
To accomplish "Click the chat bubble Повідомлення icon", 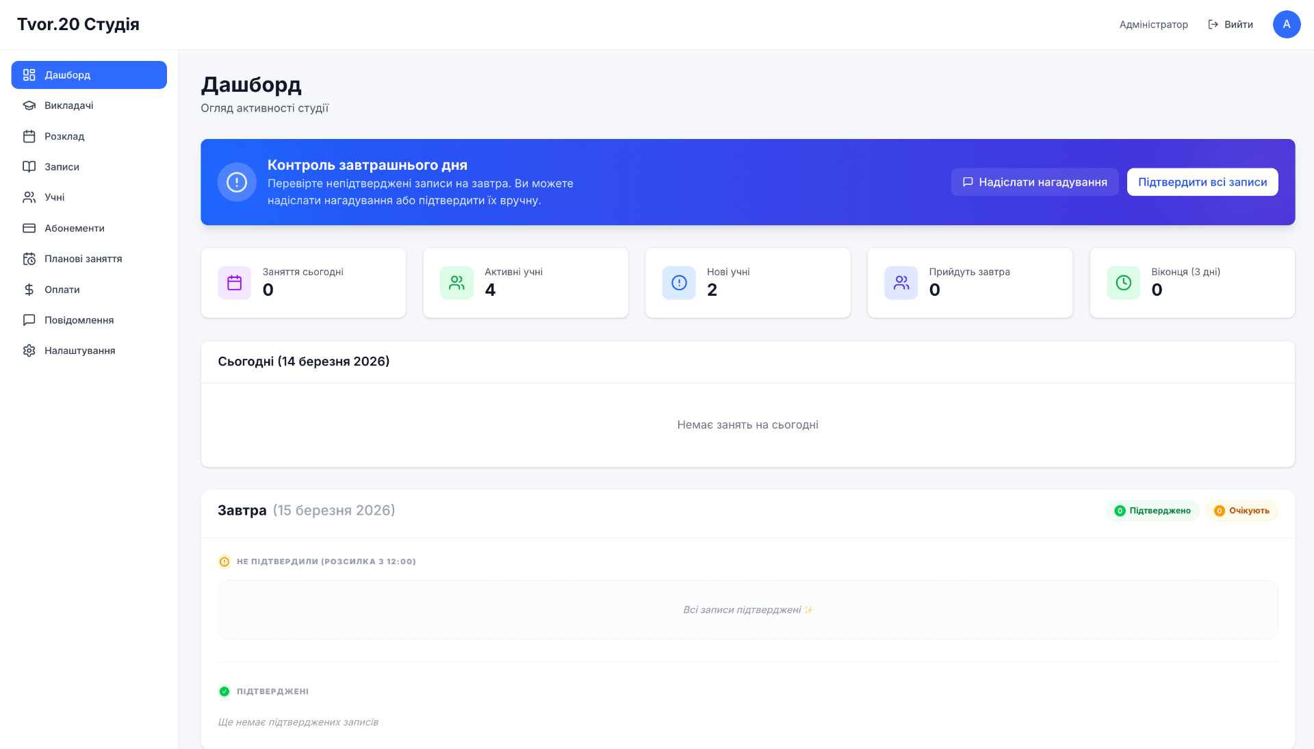I will [29, 320].
